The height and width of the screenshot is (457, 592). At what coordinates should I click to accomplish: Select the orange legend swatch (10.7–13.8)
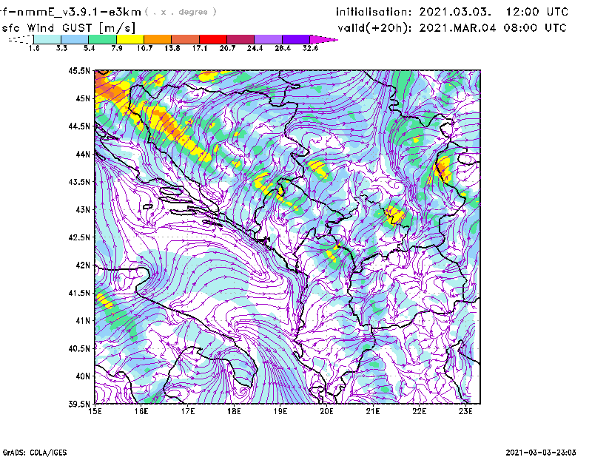click(x=158, y=39)
